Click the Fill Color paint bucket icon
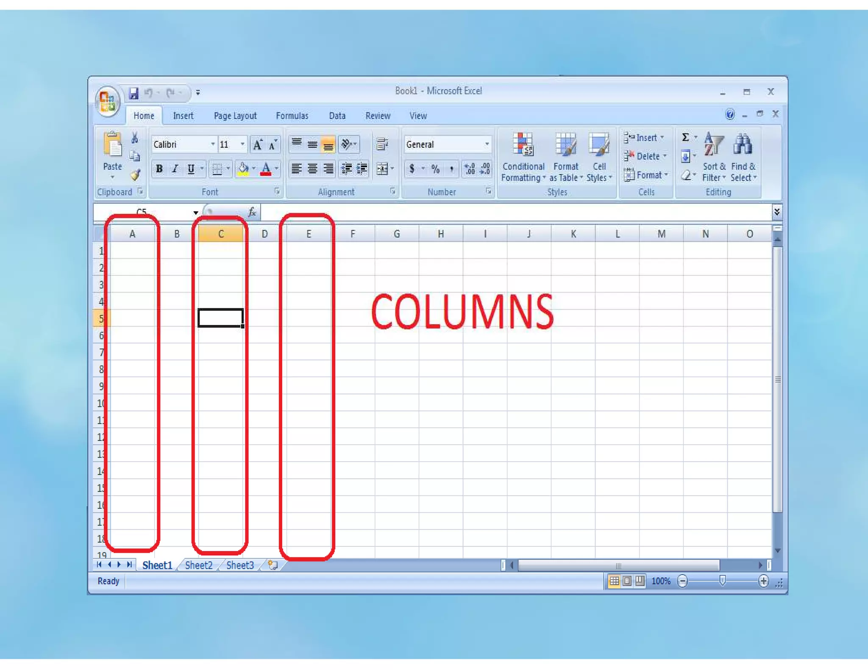The image size is (868, 670). 243,169
